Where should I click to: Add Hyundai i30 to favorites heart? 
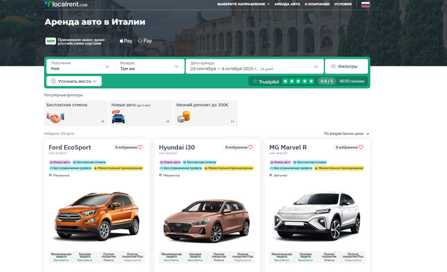point(250,147)
